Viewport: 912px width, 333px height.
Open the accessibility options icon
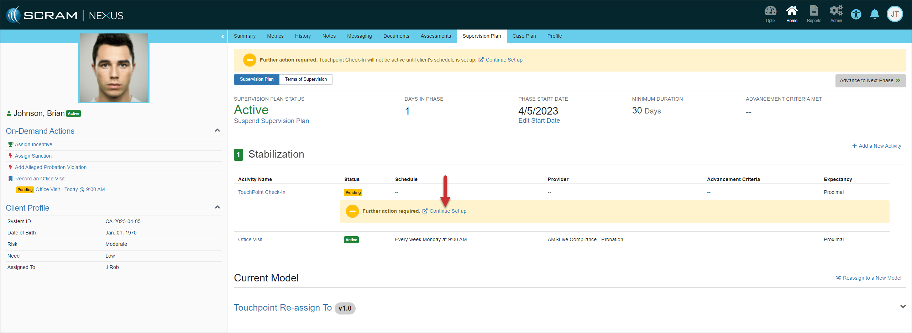click(x=856, y=15)
